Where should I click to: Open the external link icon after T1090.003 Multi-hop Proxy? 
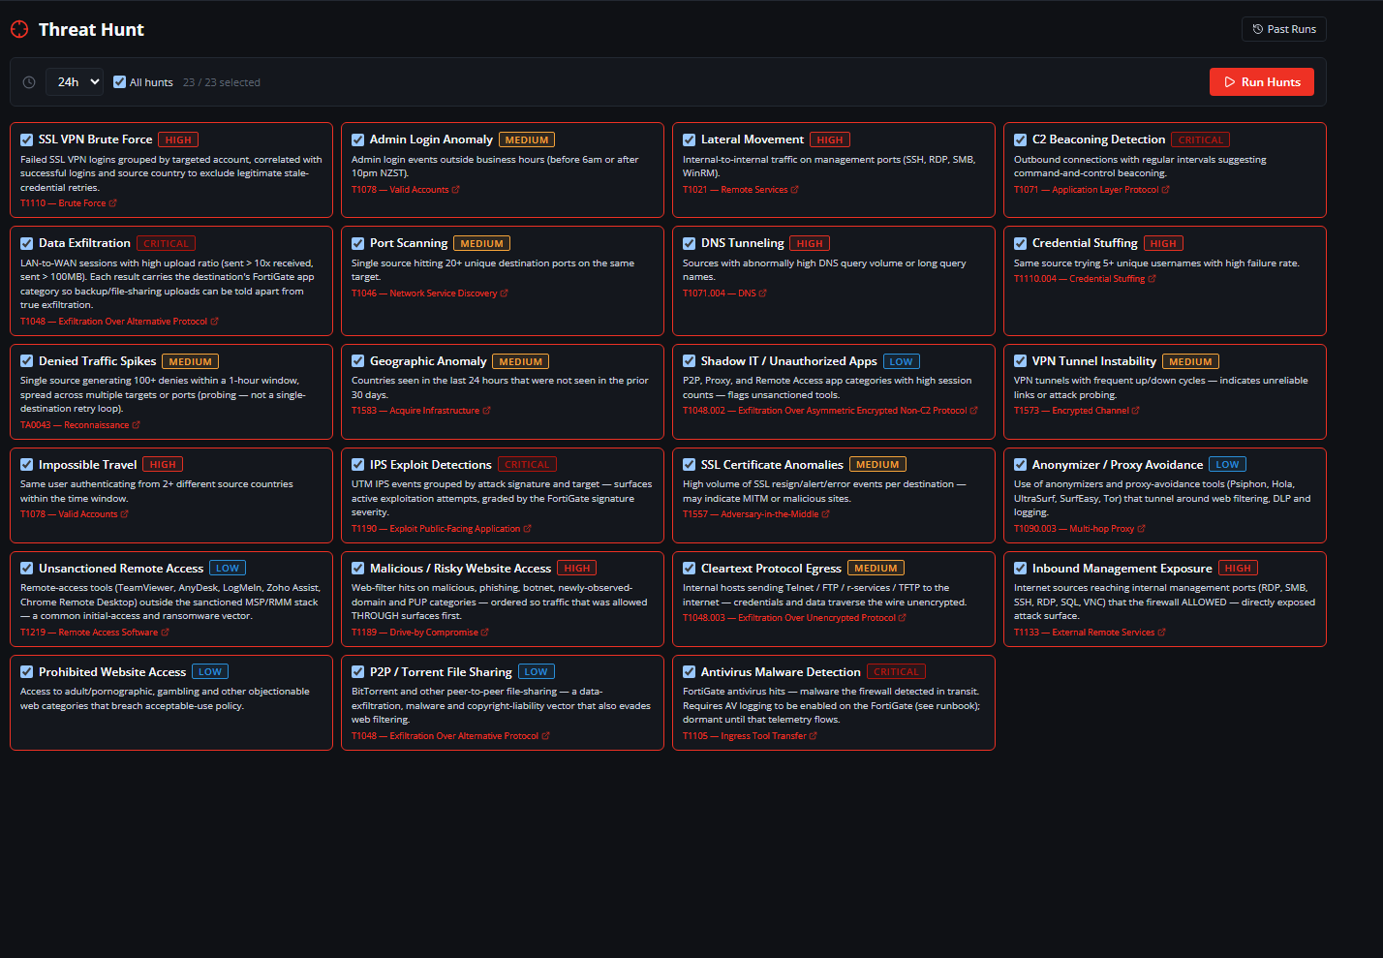(x=1141, y=529)
